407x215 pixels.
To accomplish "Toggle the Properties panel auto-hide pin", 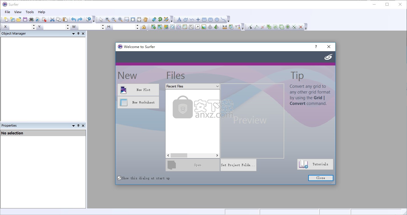I will pos(78,126).
